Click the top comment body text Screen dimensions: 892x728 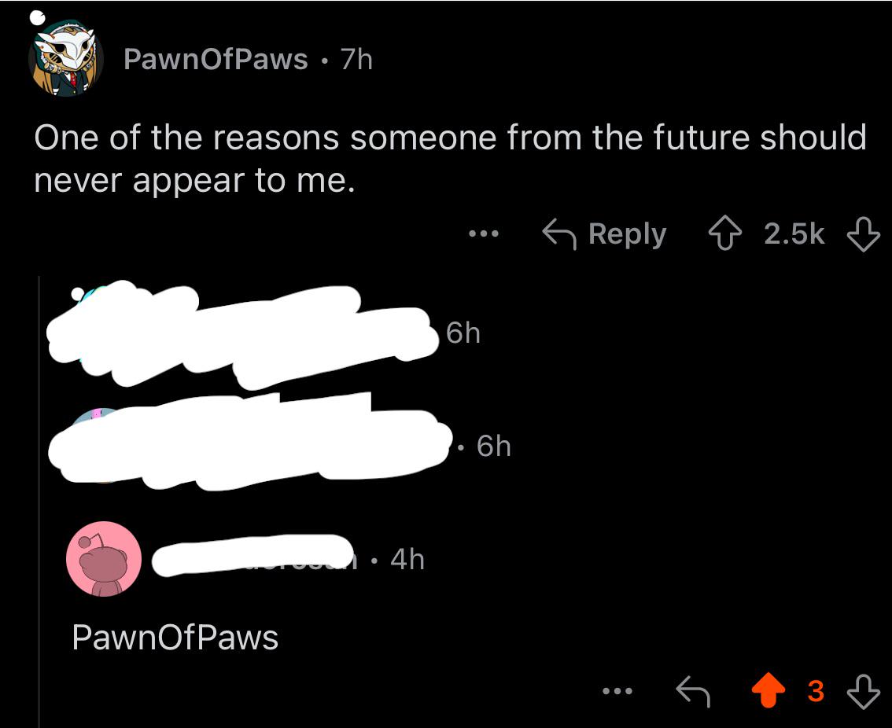click(450, 159)
